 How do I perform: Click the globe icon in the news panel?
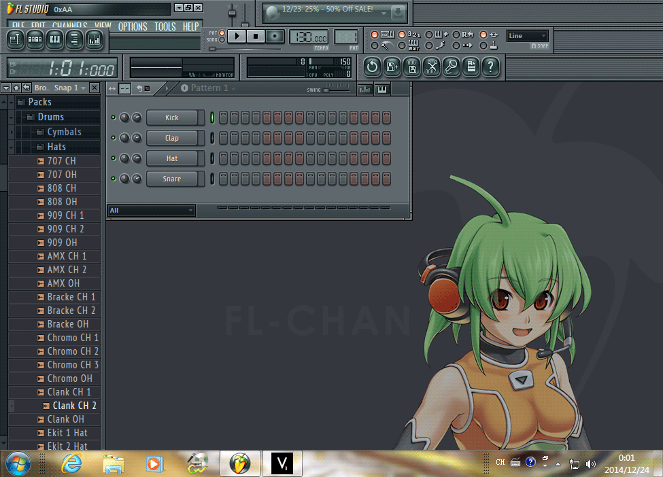coord(273,13)
